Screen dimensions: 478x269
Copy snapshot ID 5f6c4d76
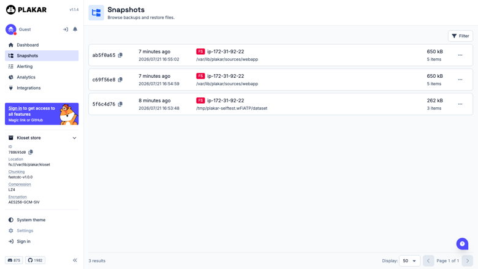(120, 104)
